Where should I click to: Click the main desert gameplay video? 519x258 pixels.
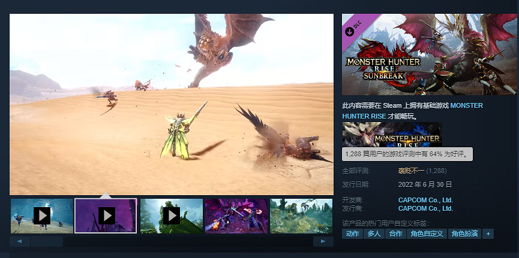(x=172, y=104)
